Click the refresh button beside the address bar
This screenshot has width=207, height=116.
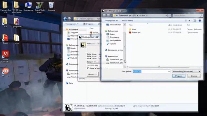[x=169, y=15]
